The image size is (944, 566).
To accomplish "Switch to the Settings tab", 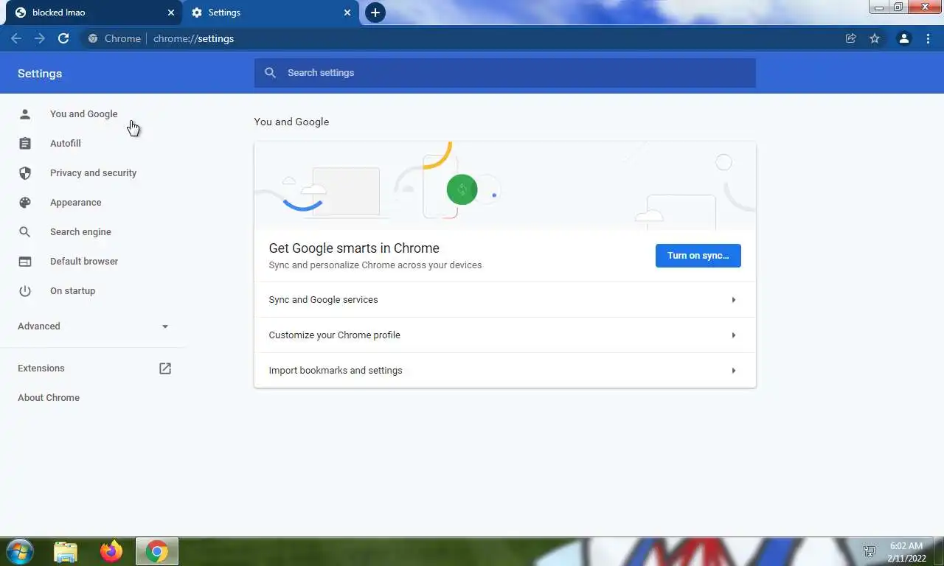I will 271,13.
